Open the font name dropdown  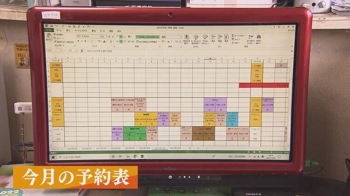[x=99, y=36]
